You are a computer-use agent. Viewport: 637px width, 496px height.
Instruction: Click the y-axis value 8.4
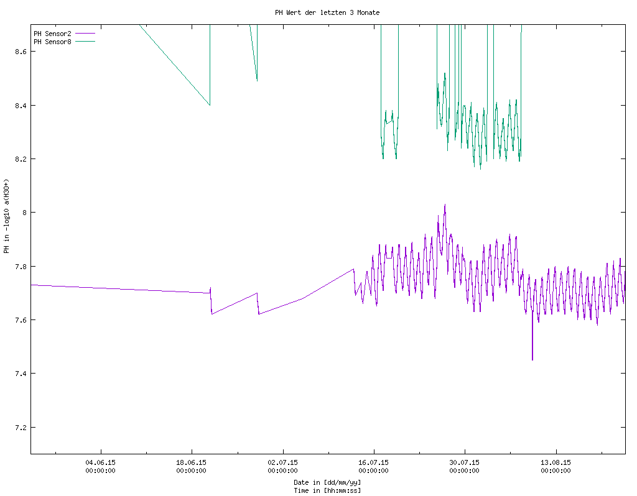[x=21, y=106]
